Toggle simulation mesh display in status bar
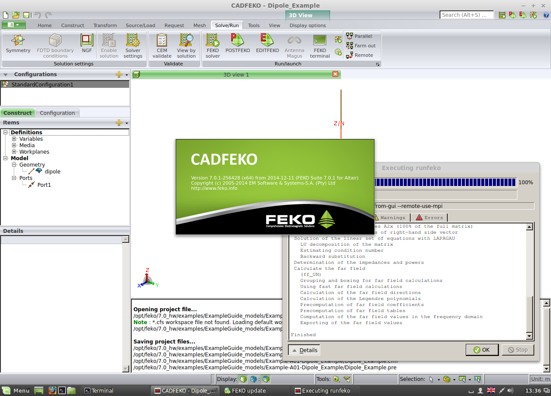Screen dimensions: 551x396 pyautogui.click(x=266, y=379)
